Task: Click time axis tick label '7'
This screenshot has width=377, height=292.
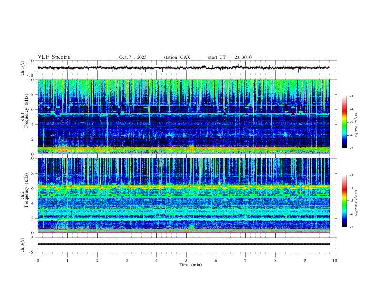Action: click(x=245, y=261)
